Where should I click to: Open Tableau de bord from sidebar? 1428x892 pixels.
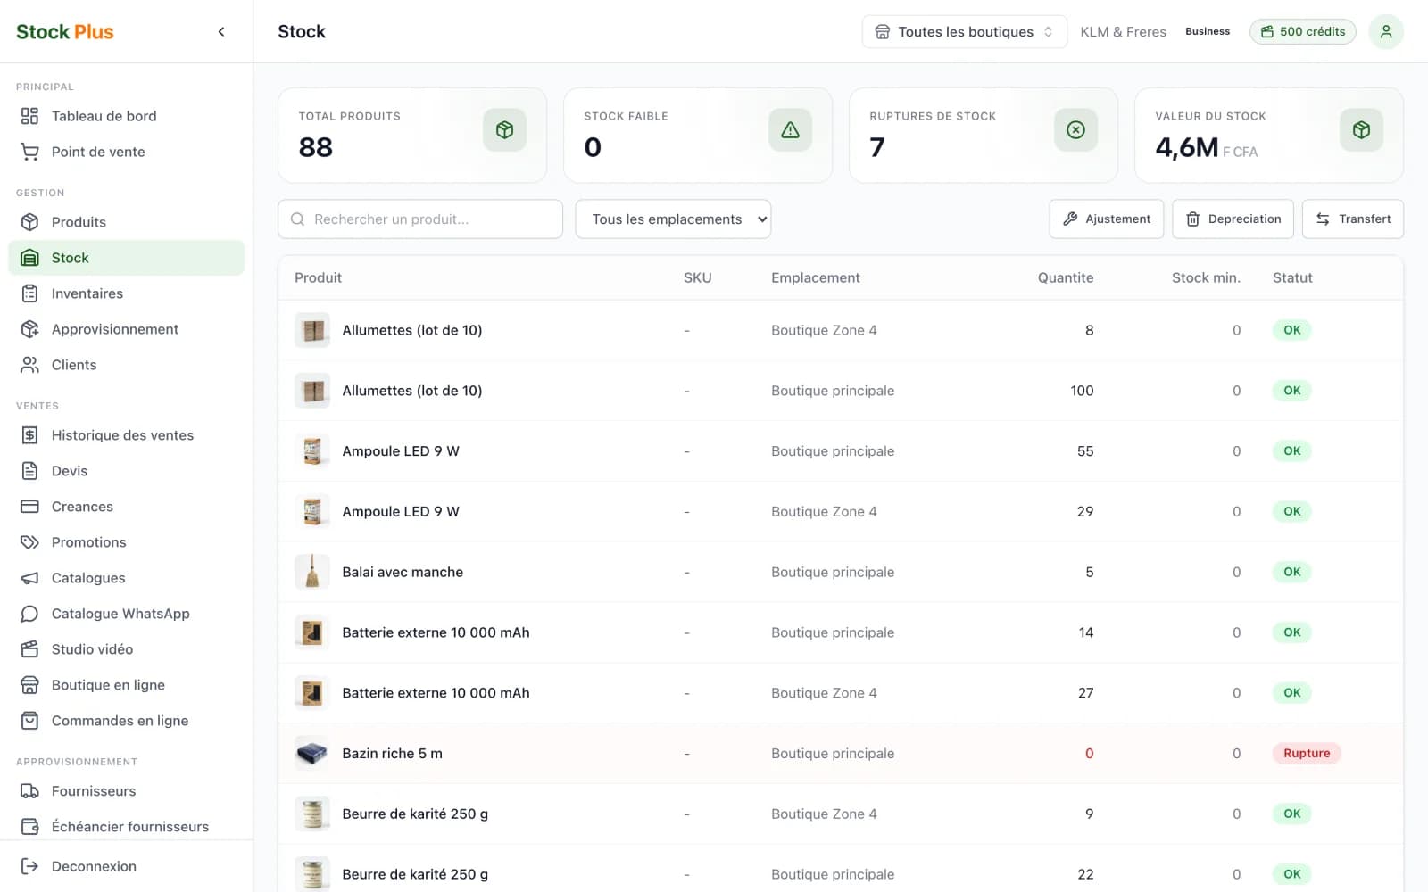(126, 116)
